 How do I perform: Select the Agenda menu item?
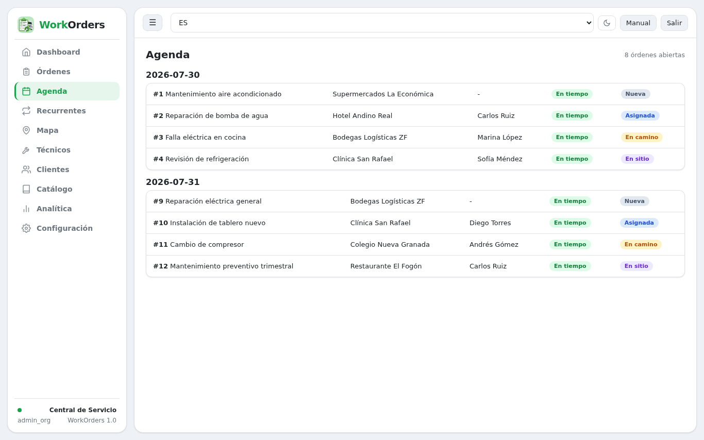67,91
